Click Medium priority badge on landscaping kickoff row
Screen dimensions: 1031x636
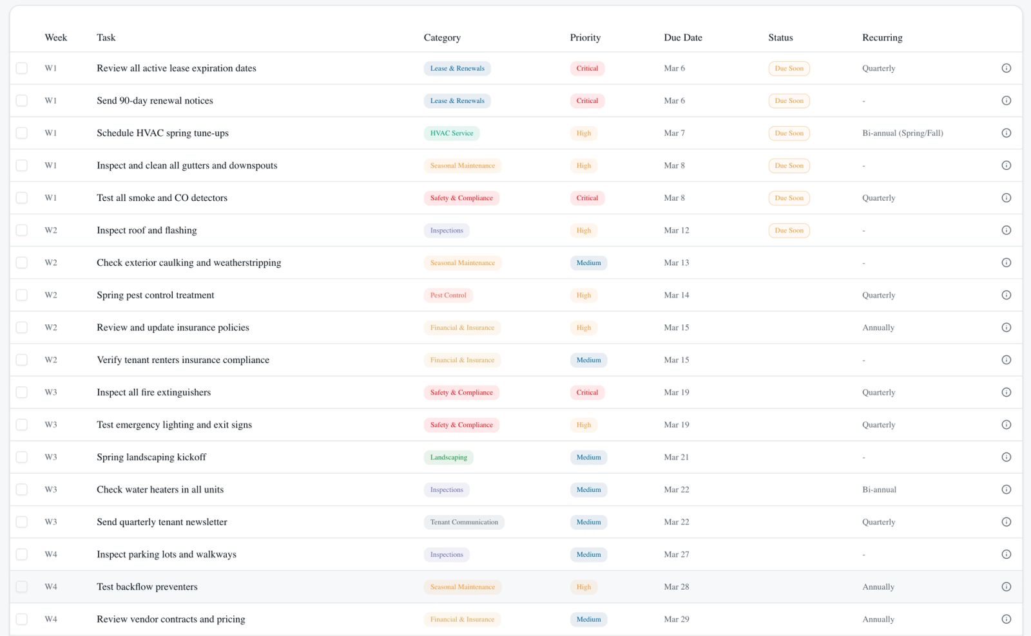click(x=588, y=457)
